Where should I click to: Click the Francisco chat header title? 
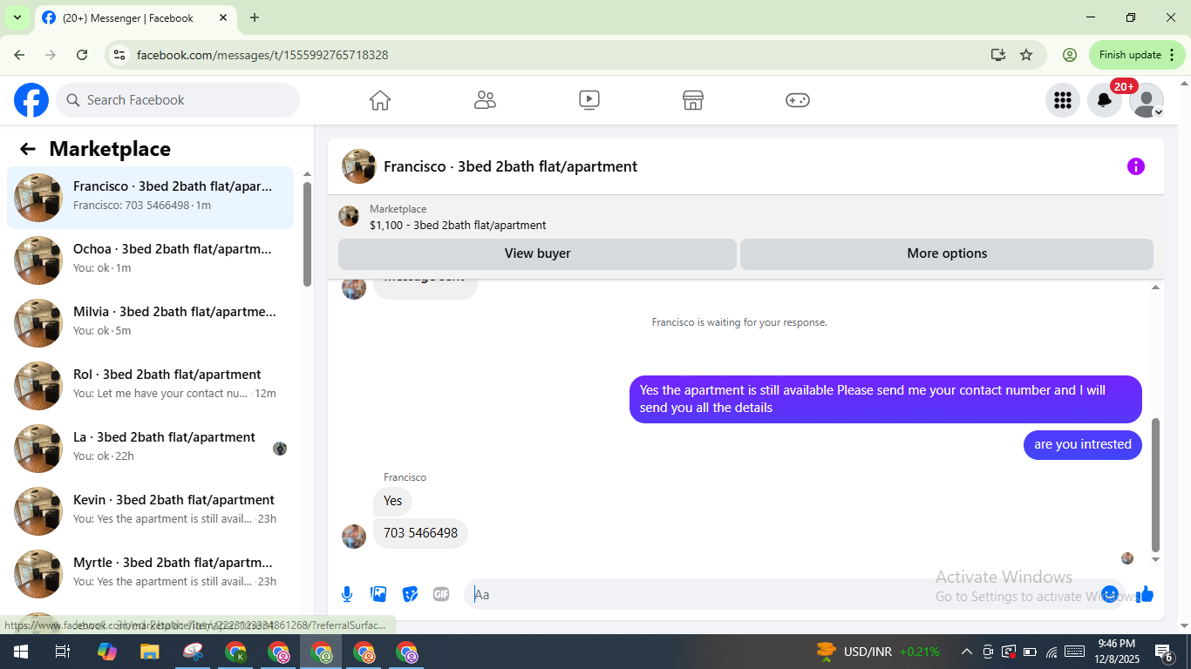pos(510,166)
